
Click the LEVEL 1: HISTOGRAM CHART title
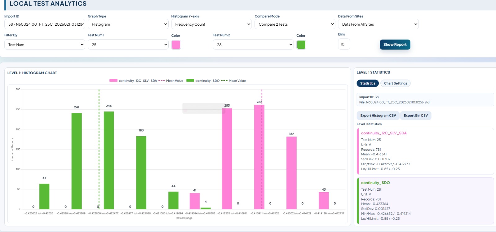32,73
